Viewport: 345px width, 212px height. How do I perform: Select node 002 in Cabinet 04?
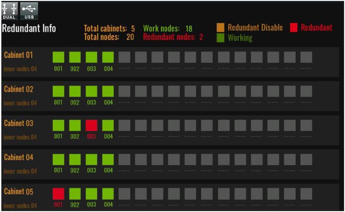click(x=75, y=159)
